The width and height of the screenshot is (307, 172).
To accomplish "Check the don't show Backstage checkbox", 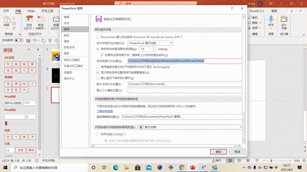I will (x=98, y=67).
